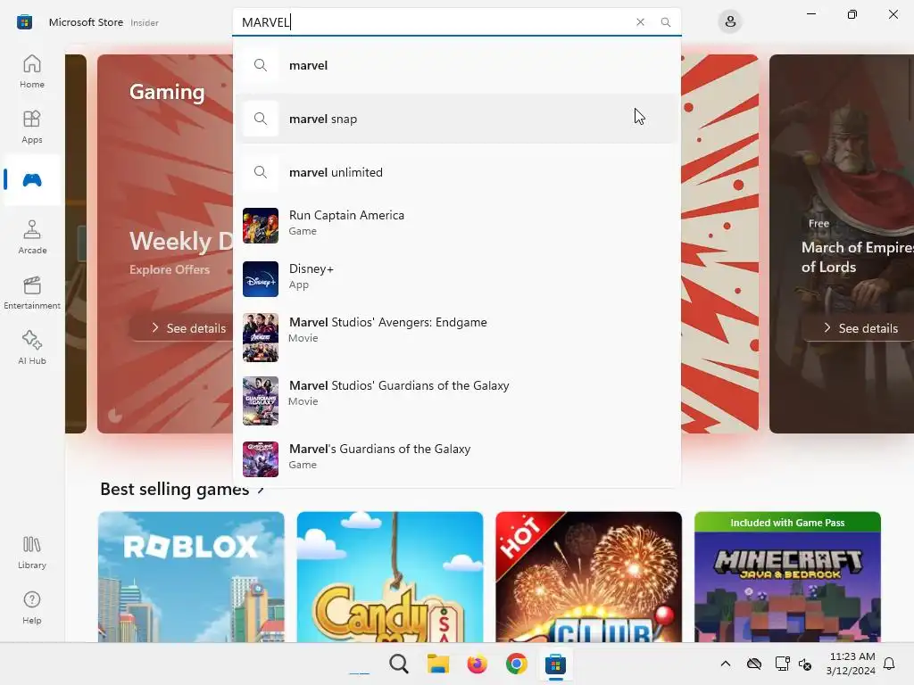Open the Library in sidebar
Image resolution: width=914 pixels, height=685 pixels.
[32, 552]
